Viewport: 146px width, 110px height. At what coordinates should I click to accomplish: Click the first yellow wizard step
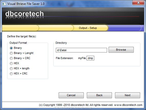[x=20, y=28]
